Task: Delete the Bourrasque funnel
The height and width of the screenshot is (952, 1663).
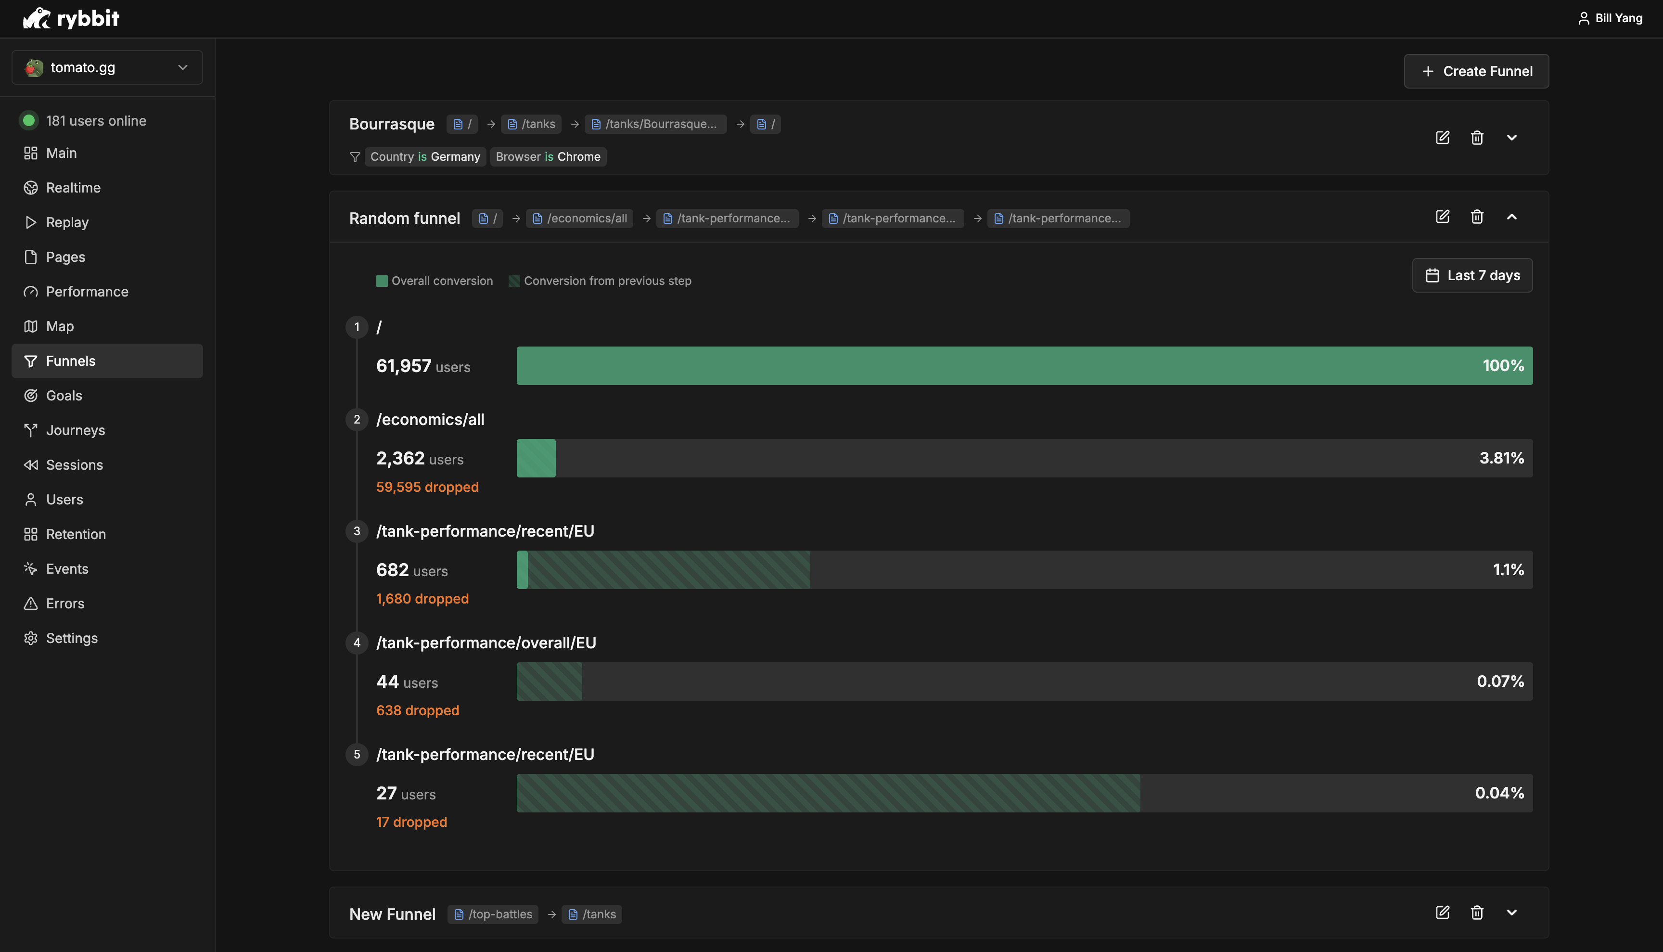Action: [x=1477, y=137]
